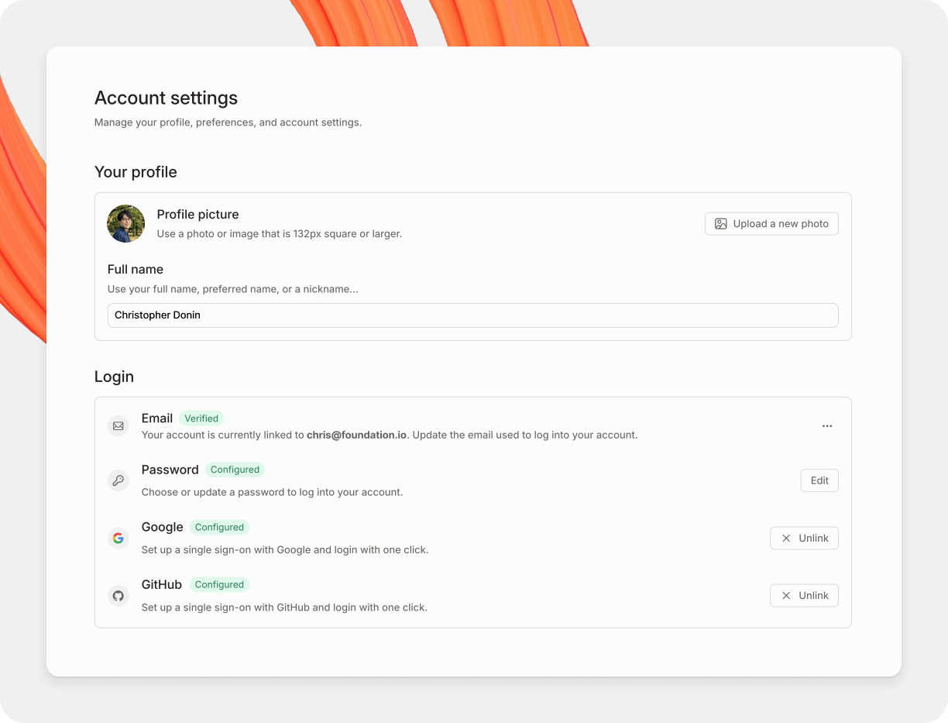
Task: Open the three-dot options menu in the Email row
Action: coord(826,425)
